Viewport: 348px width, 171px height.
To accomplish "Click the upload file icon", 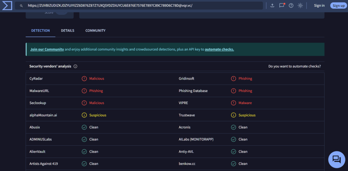I will coord(272,5).
